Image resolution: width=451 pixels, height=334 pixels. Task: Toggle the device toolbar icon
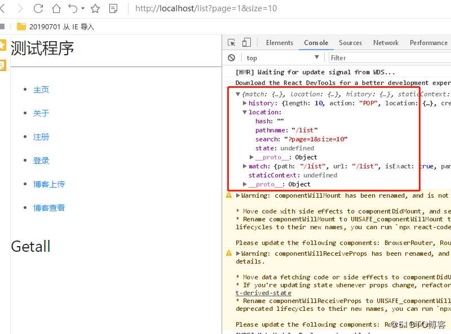(246, 43)
